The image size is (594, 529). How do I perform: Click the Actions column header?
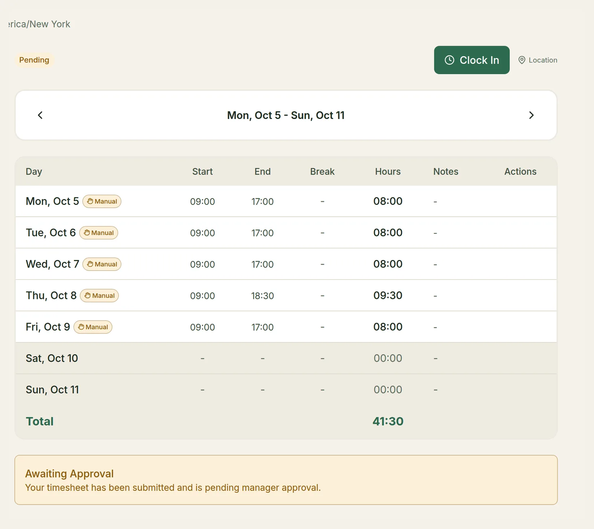point(520,171)
